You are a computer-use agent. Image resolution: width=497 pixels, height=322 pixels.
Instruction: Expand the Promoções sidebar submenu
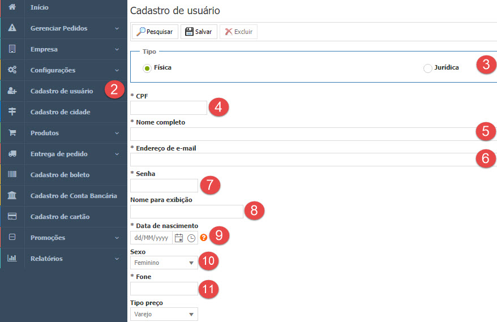point(117,238)
